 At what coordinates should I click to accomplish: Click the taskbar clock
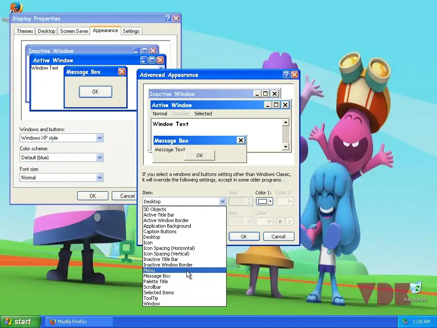[421, 322]
